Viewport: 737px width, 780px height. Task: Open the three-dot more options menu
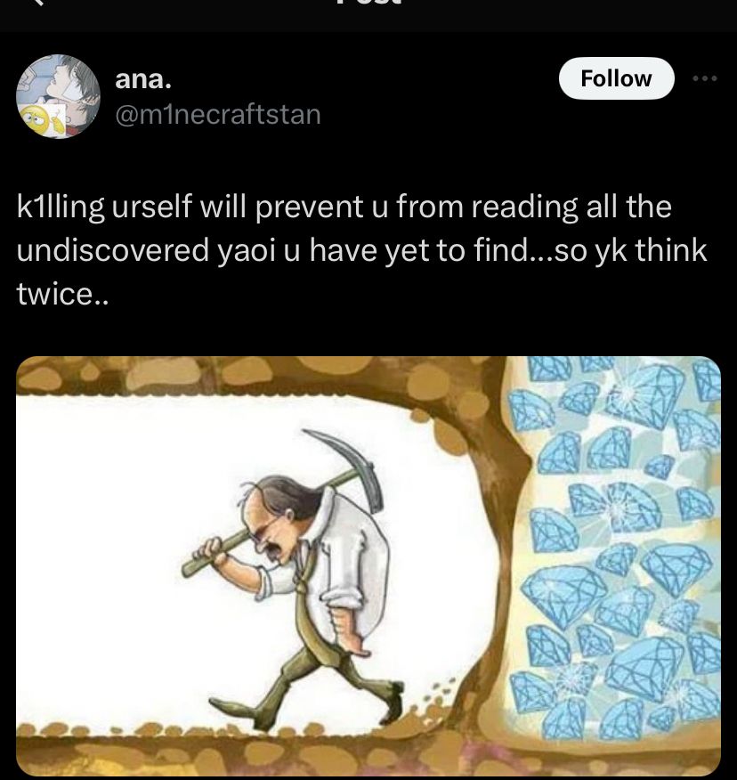coord(705,78)
